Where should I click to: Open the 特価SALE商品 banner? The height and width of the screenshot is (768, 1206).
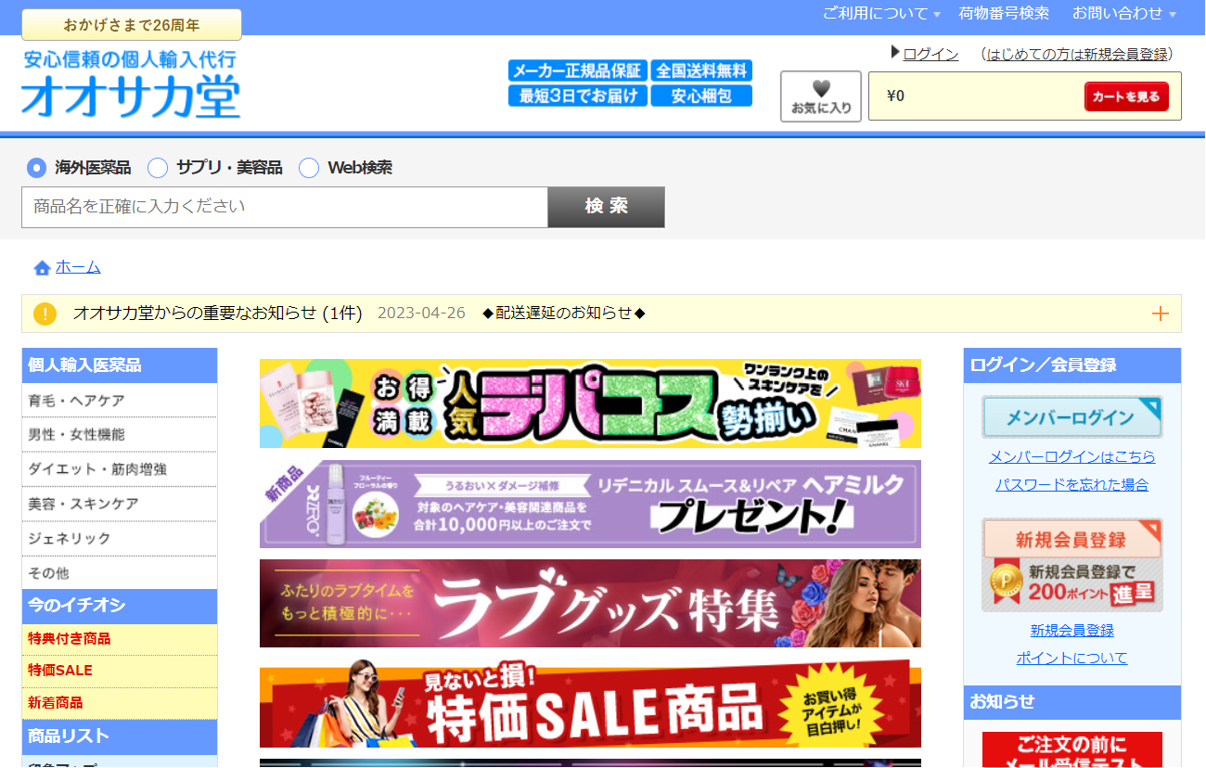590,705
